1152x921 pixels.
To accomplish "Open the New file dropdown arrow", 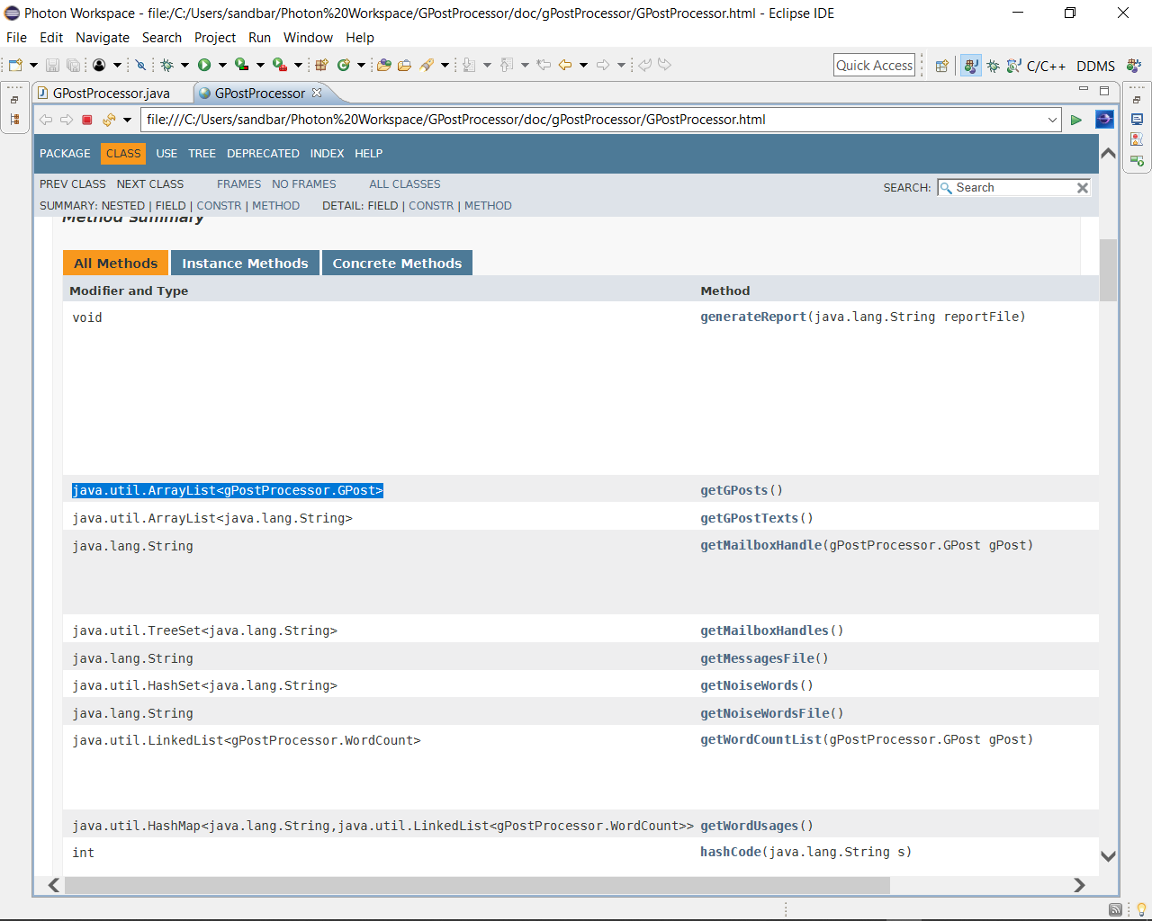I will point(33,65).
